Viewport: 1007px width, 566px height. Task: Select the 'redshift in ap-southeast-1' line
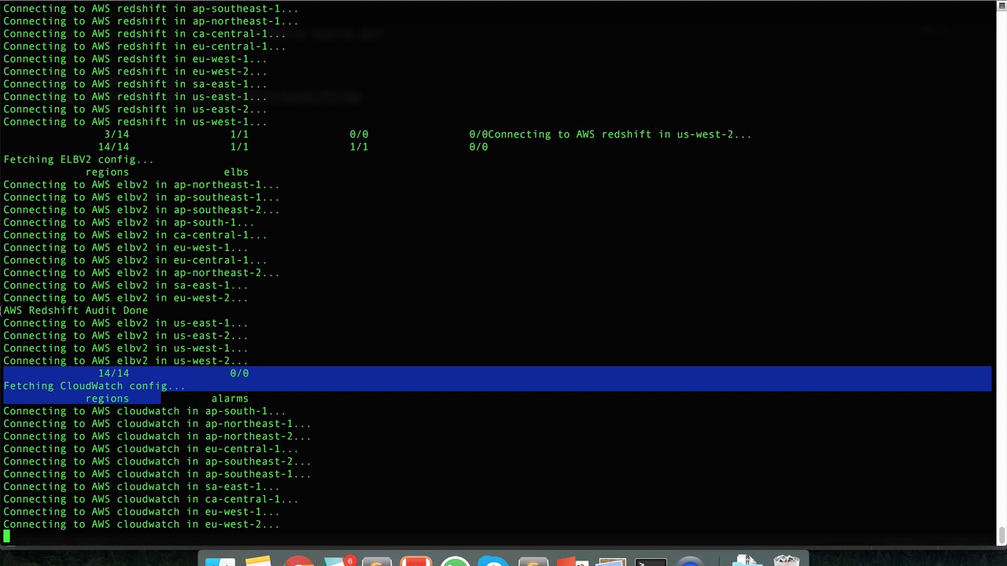[151, 9]
